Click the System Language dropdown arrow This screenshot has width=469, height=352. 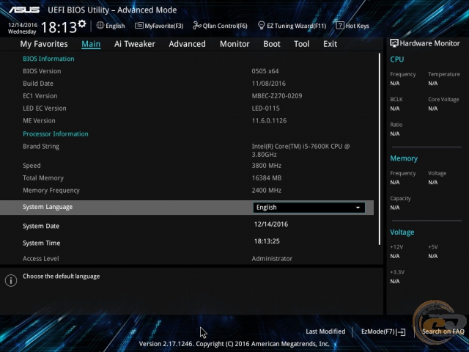[x=358, y=208]
